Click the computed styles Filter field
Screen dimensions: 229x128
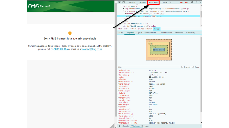tap(149, 67)
